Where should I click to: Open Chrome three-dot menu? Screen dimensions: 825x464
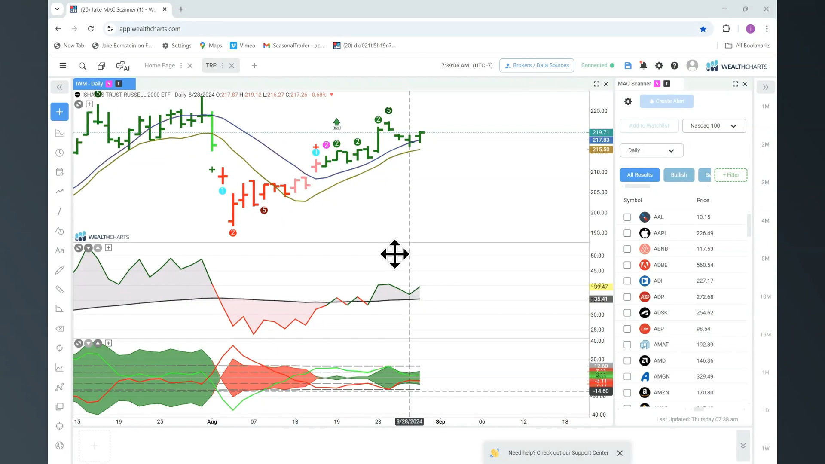pos(767,29)
